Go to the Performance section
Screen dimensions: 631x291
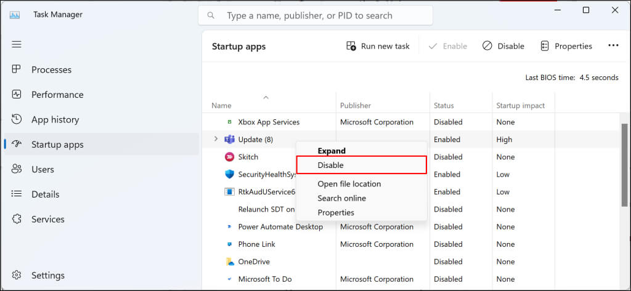[x=57, y=95]
